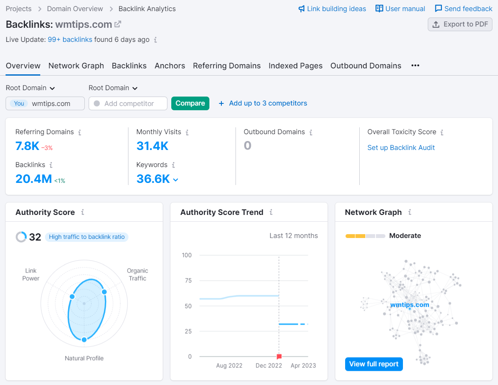Switch to the Anchors tab
This screenshot has width=498, height=385.
tap(170, 66)
